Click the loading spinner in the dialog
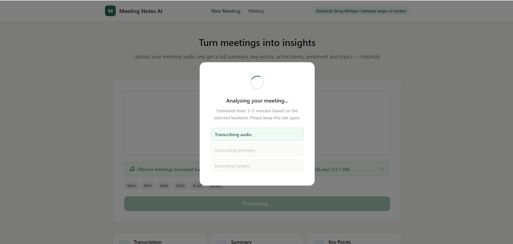 point(257,82)
